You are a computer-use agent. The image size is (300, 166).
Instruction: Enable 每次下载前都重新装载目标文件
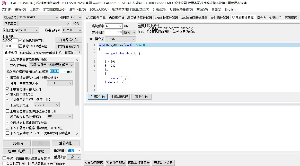4,158
